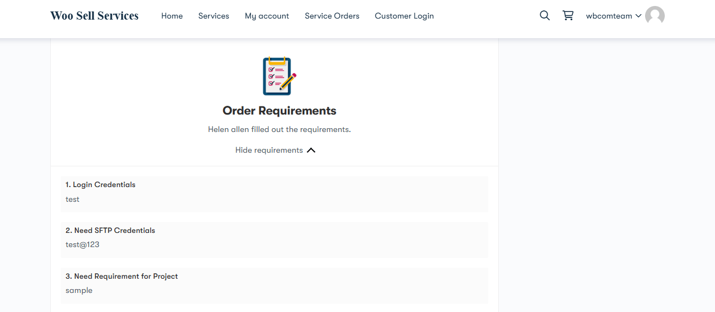Viewport: 715px width, 312px height.
Task: Open the Services menu item
Action: (214, 16)
